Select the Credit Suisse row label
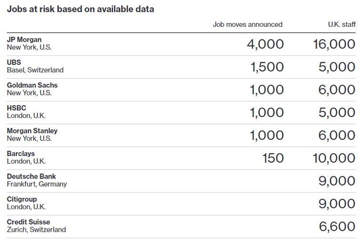Screen dimensions: 362x251 (x=28, y=222)
